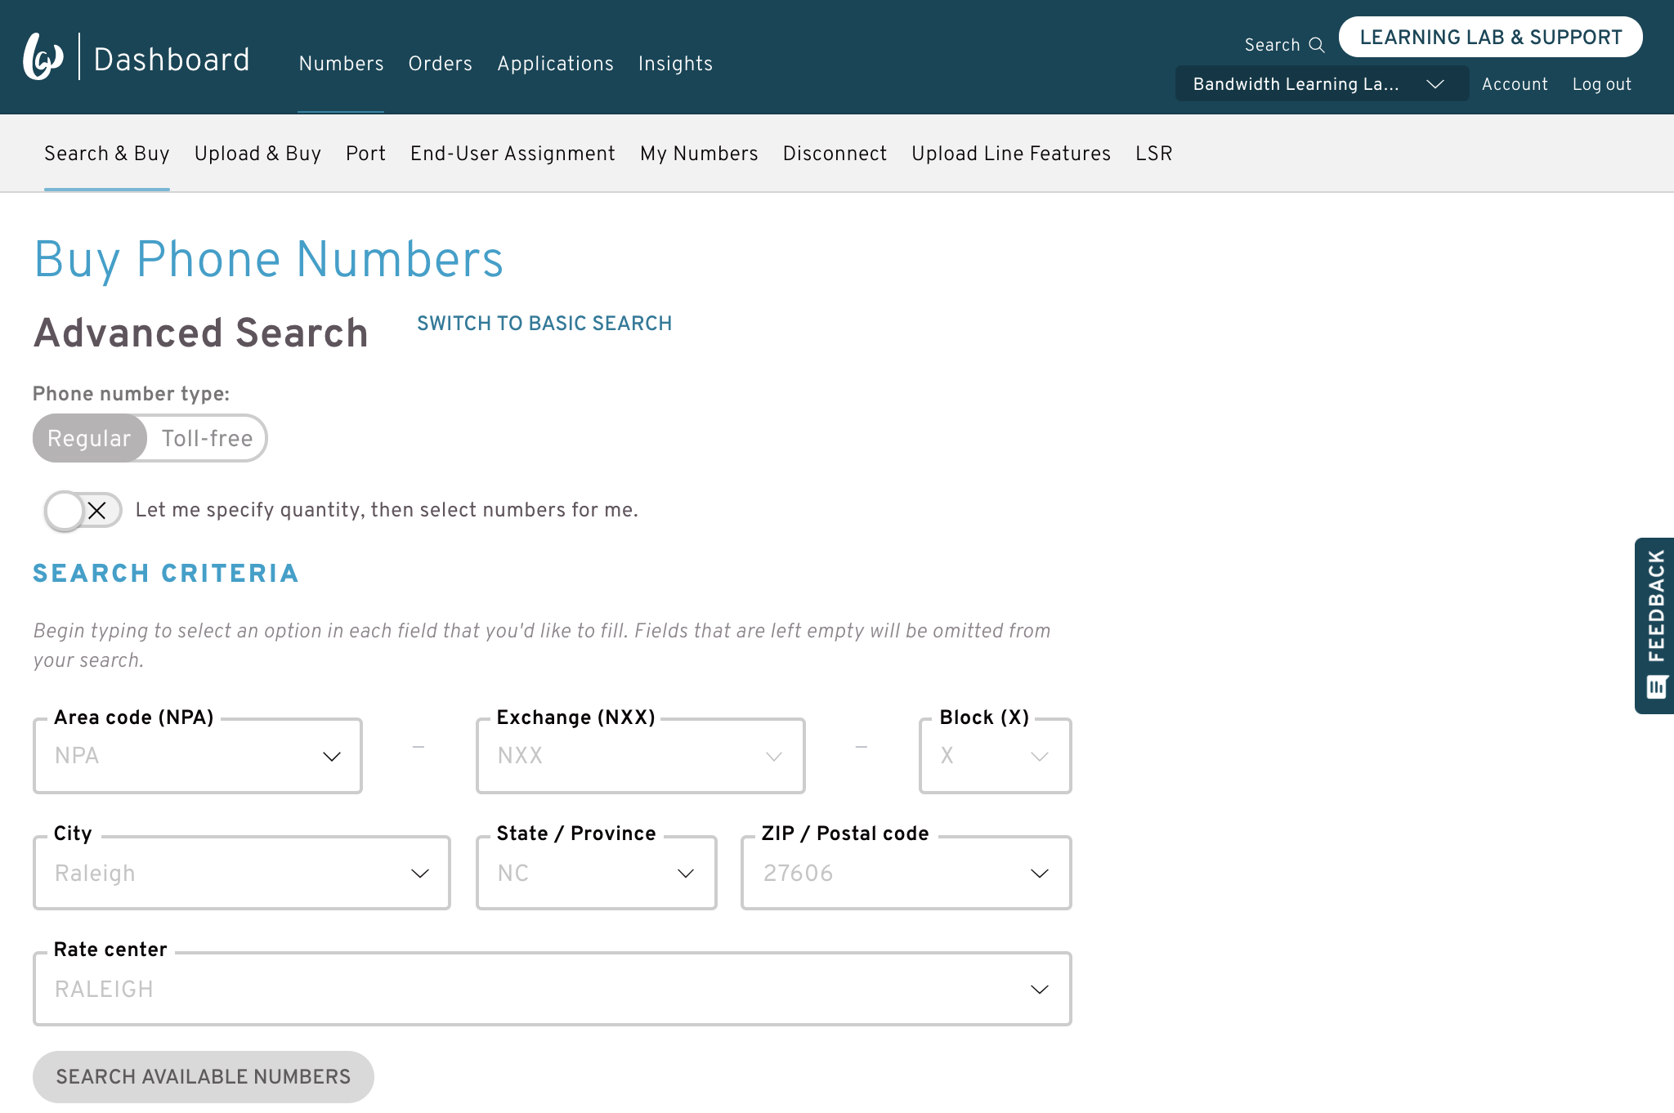Click the search magnifier icon

[1317, 45]
